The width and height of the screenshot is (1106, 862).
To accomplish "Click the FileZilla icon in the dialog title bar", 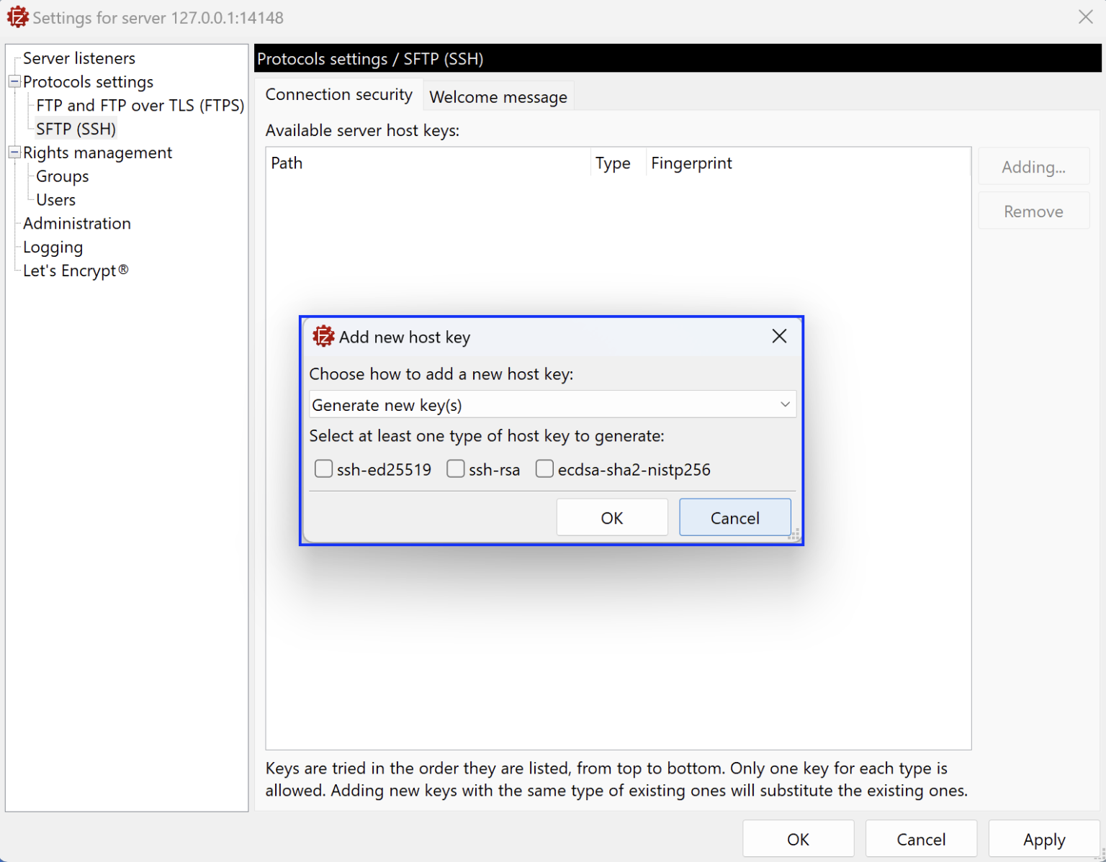I will (323, 336).
